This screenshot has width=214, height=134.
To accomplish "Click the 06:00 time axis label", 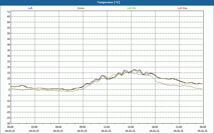I will (x=58, y=127).
